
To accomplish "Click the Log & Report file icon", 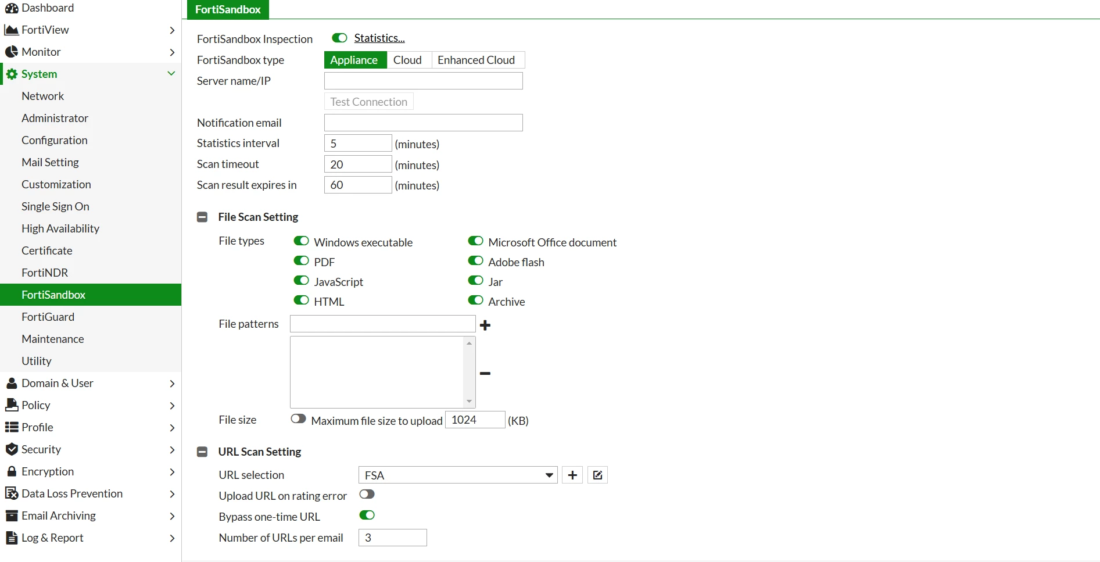I will pyautogui.click(x=12, y=538).
